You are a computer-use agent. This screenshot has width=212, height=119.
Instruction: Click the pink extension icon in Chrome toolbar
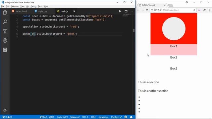click(199, 10)
